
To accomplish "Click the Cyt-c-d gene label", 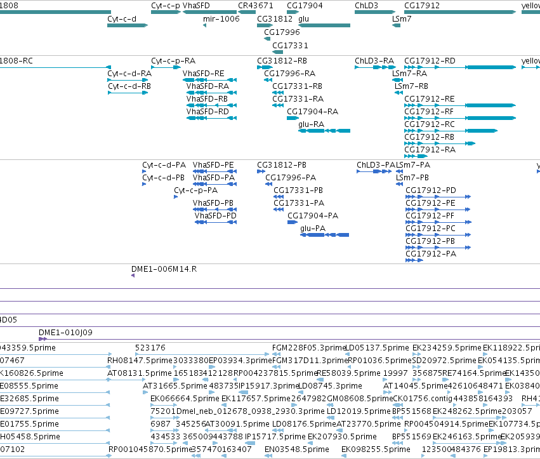I will [x=122, y=19].
